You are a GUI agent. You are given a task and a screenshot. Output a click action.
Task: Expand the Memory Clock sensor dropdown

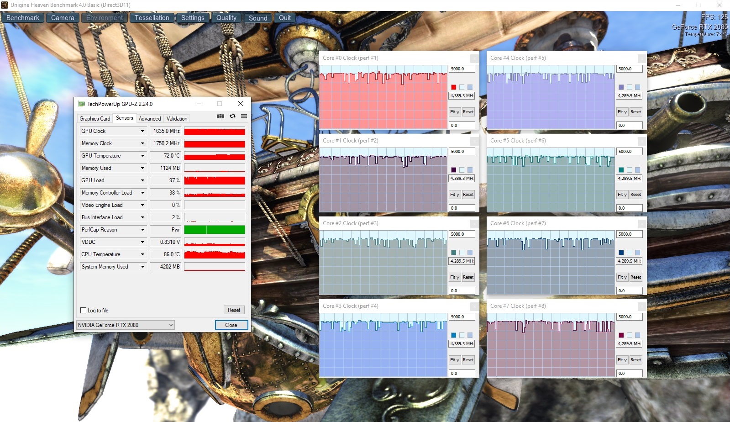[x=142, y=143]
